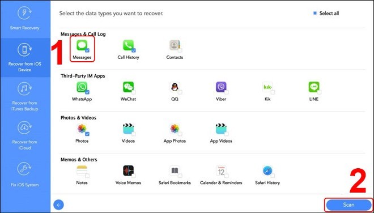
Task: Check the Viber checkbox
Action: 226,92
